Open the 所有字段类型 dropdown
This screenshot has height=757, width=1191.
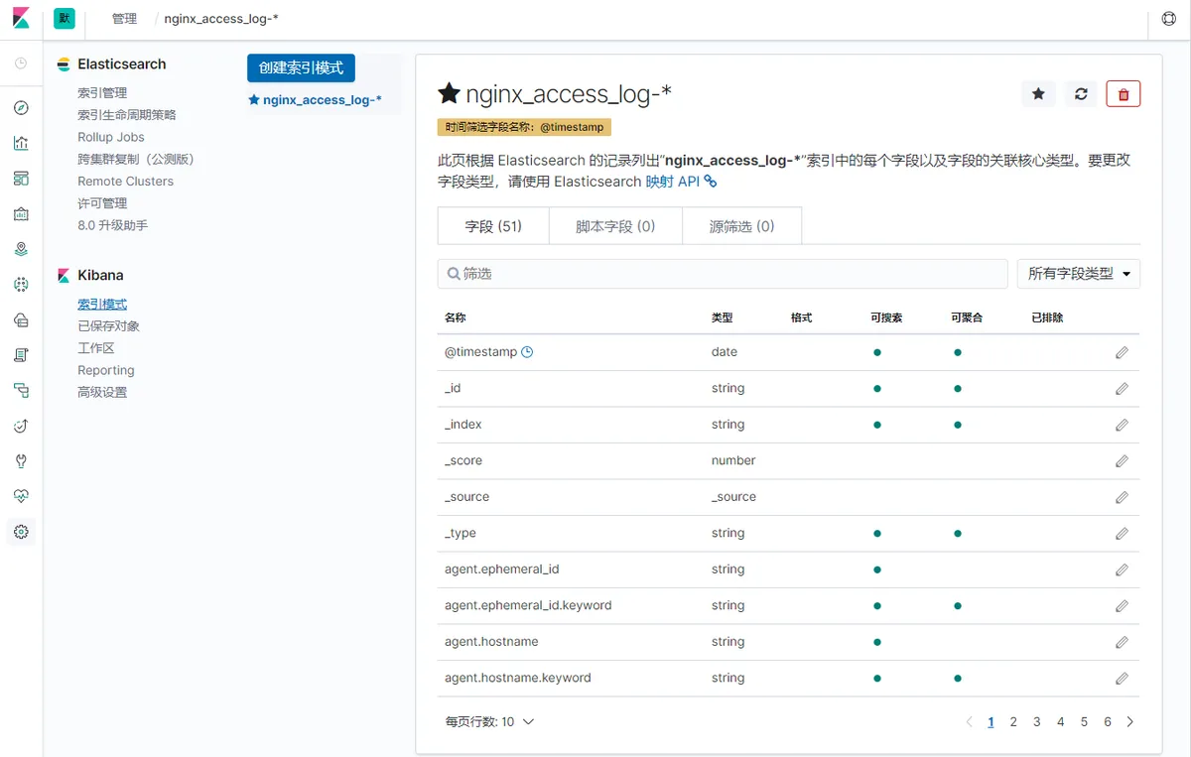click(x=1079, y=274)
